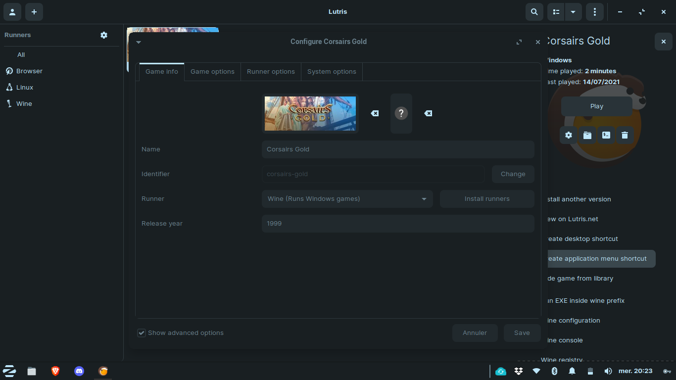Screen dimensions: 676x380
Task: Browse game files folder icon
Action: 587,135
